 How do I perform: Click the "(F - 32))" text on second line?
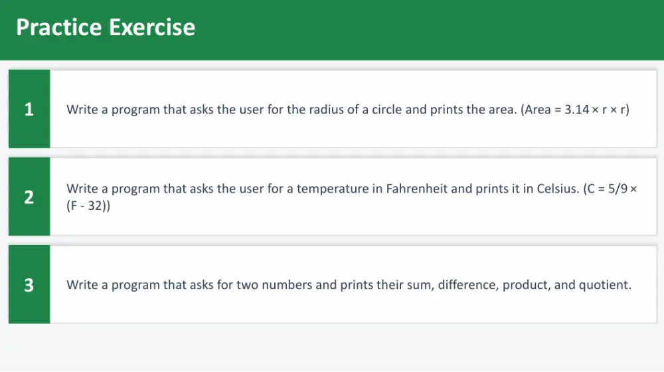click(88, 205)
